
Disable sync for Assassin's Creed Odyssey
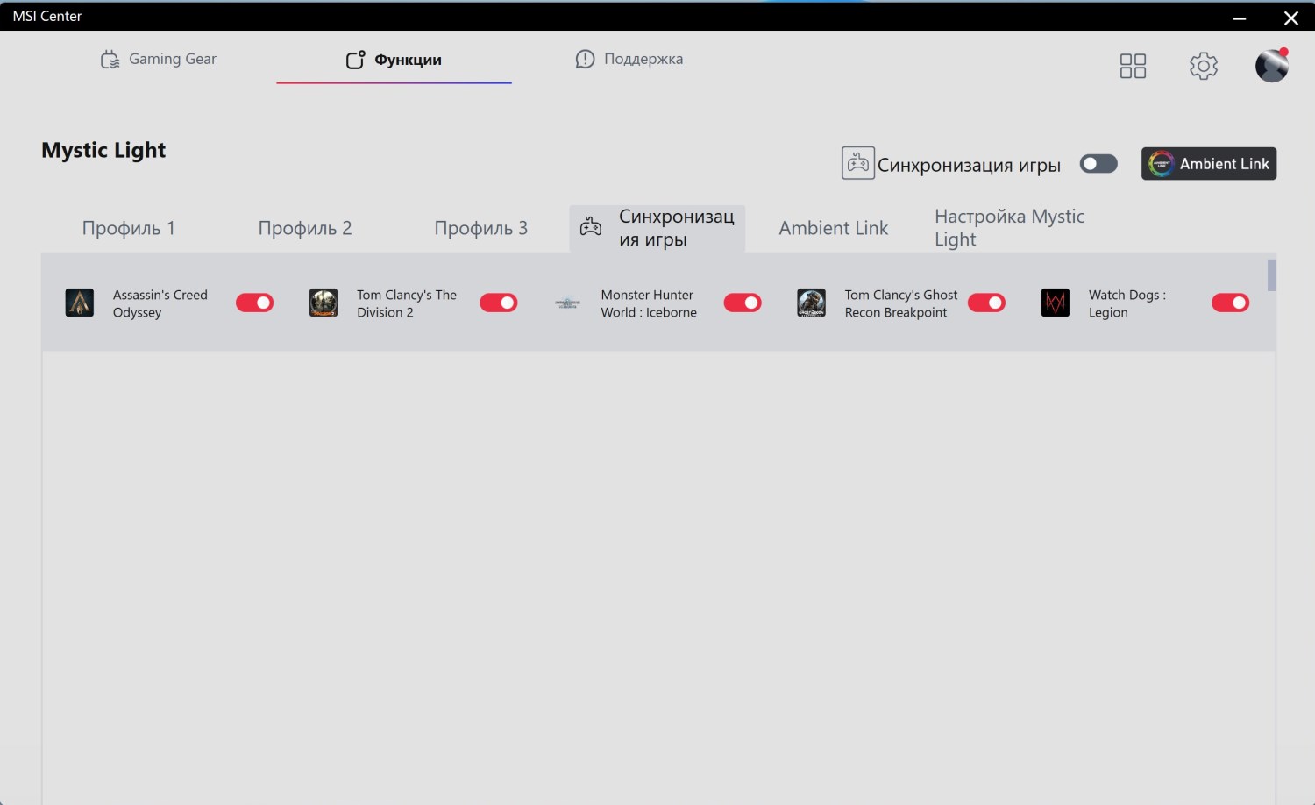click(x=254, y=303)
